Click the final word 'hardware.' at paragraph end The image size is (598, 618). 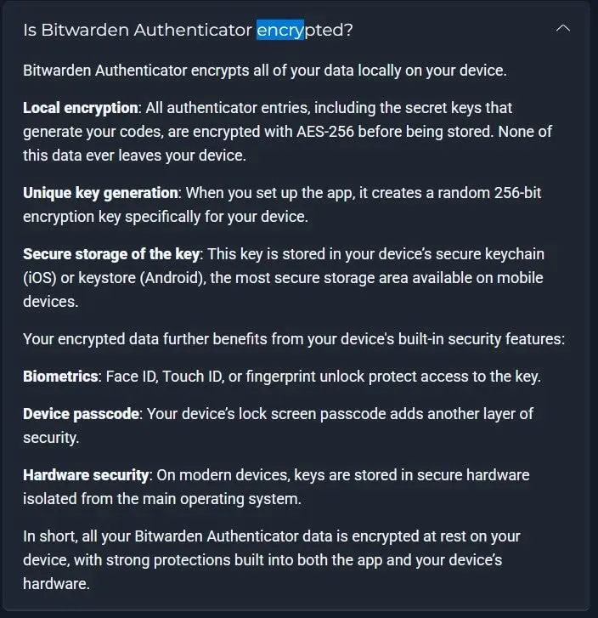pos(56,584)
